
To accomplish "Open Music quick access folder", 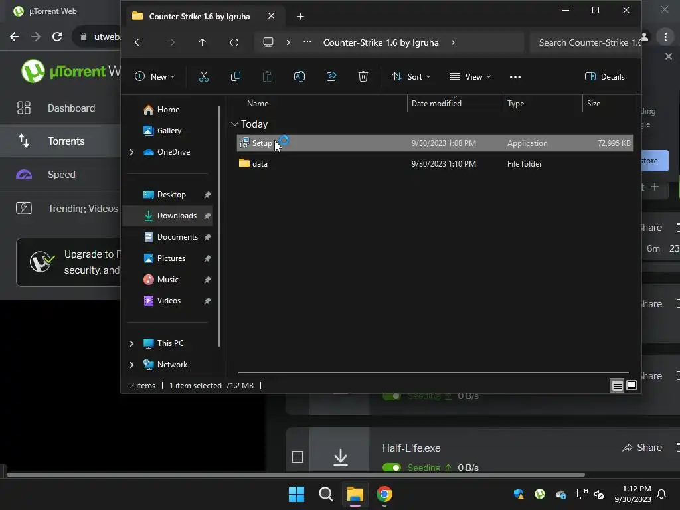I will (x=169, y=280).
